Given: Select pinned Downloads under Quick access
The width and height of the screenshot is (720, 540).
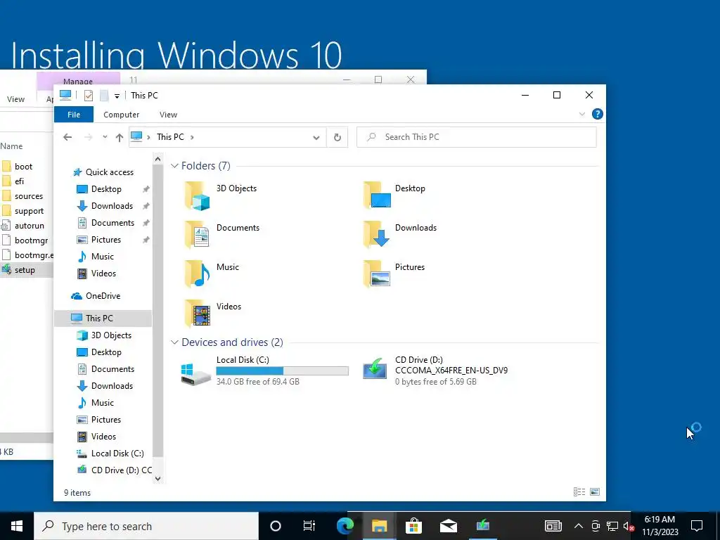Looking at the screenshot, I should pyautogui.click(x=112, y=206).
